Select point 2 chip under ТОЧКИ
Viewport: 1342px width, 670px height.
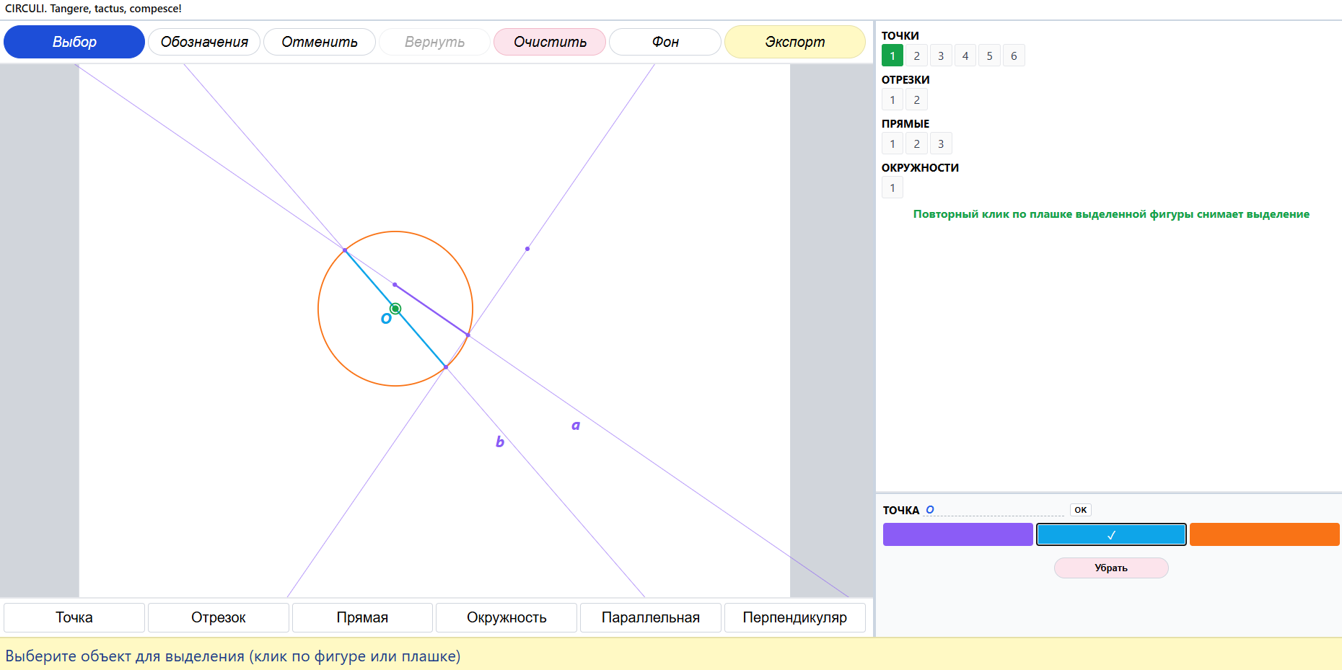coord(917,56)
